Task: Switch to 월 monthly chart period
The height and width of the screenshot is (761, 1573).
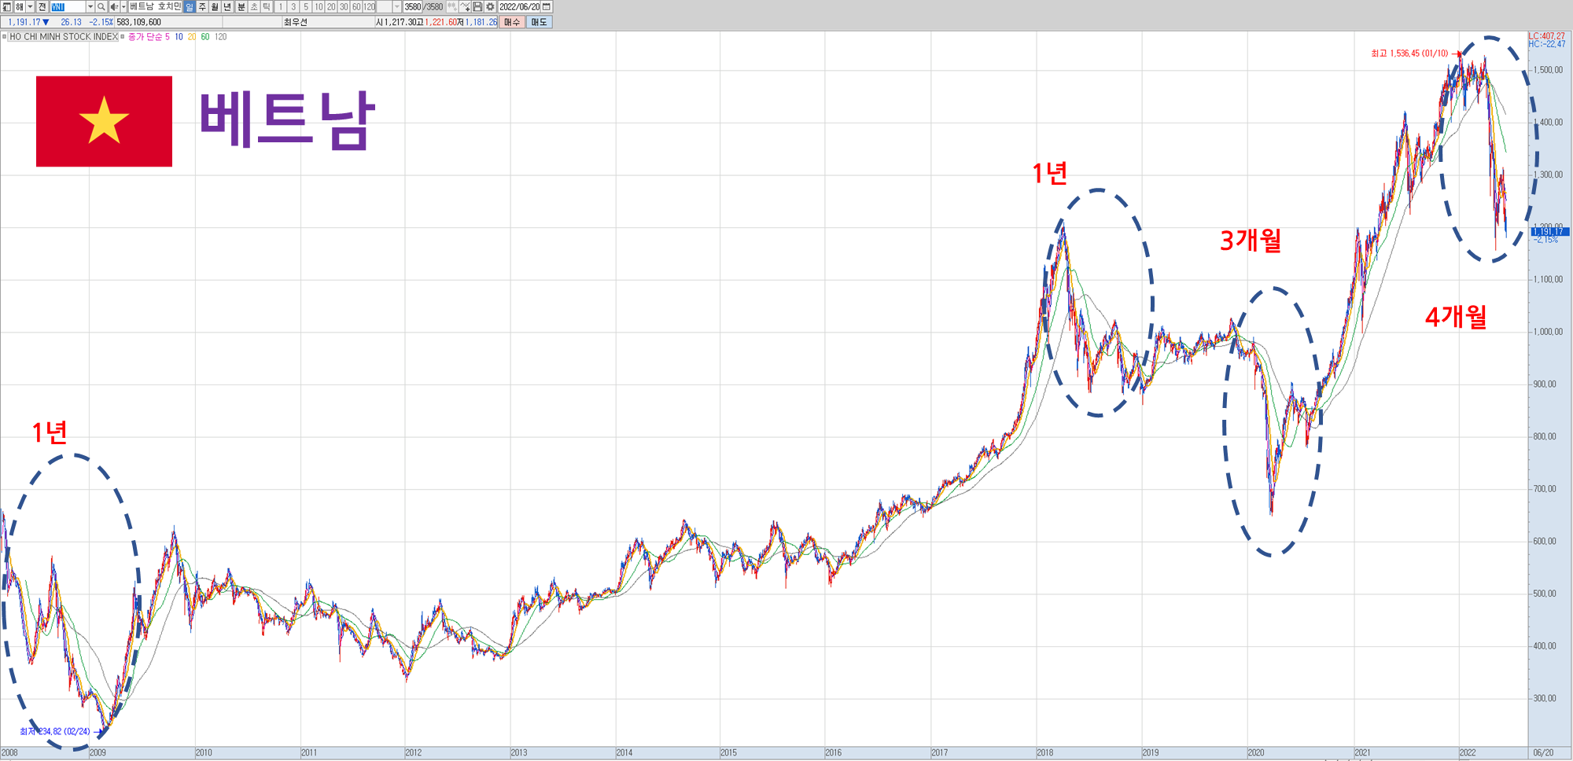Action: click(x=215, y=6)
